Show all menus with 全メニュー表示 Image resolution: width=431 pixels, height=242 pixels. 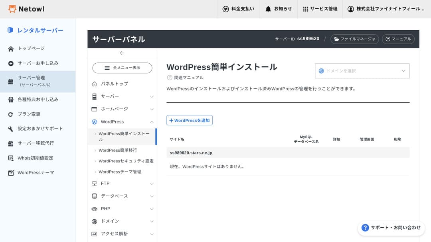pyautogui.click(x=122, y=68)
